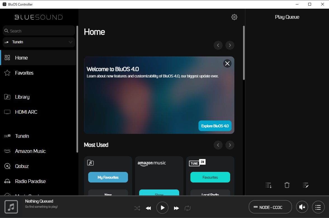Viewport: 329px width, 218px height.
Task: Select HDMI ARC input in sidebar
Action: point(38,112)
